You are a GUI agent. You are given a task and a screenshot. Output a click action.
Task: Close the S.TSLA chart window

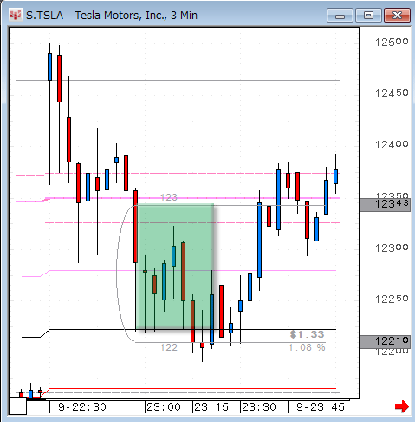[397, 16]
